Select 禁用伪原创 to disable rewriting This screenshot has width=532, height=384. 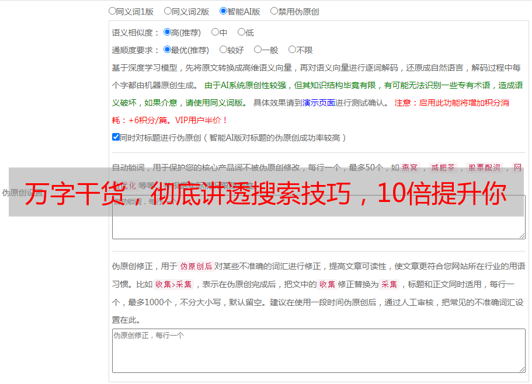click(274, 11)
